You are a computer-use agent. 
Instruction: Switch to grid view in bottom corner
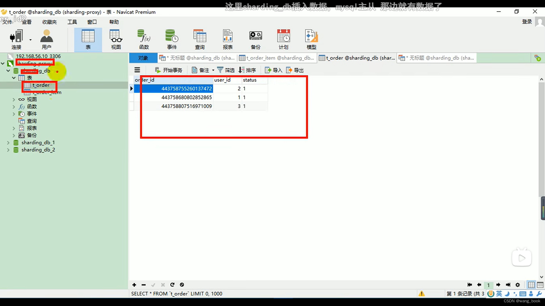(531, 285)
